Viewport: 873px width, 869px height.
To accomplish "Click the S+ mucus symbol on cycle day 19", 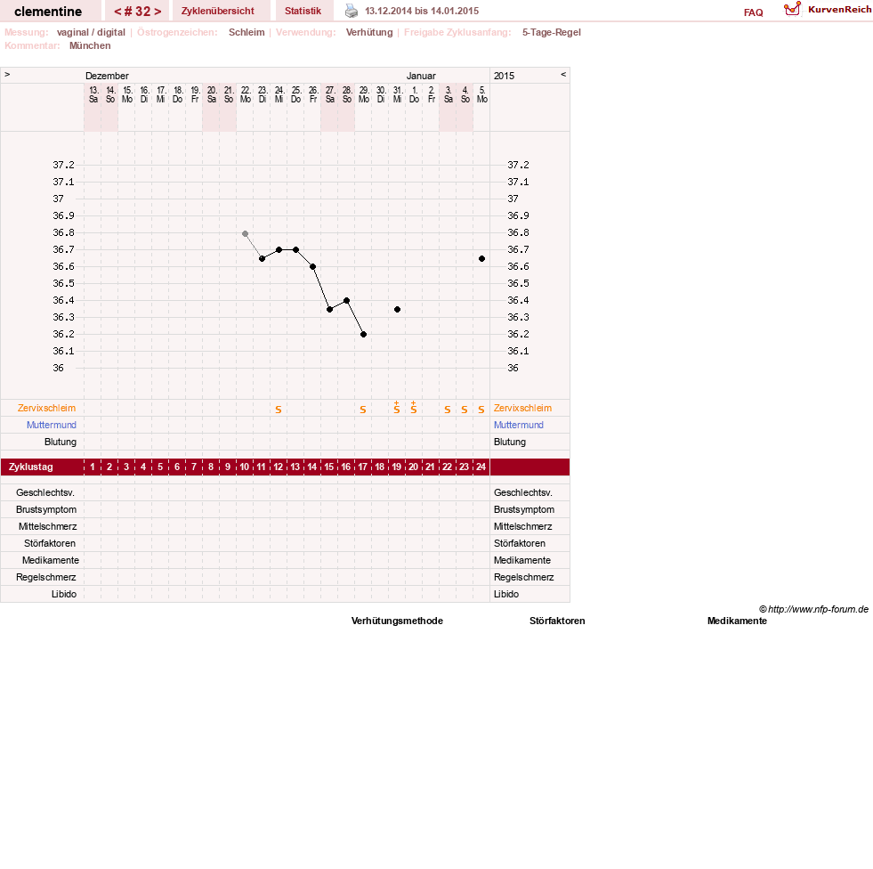I will [x=396, y=407].
